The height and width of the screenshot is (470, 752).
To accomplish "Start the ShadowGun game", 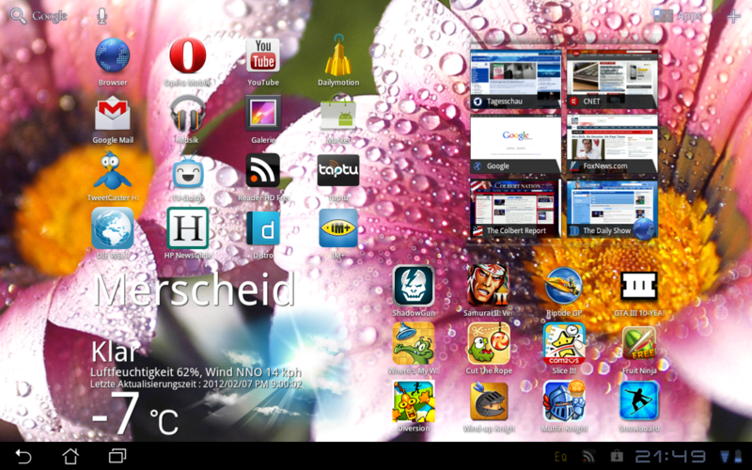I will click(414, 286).
